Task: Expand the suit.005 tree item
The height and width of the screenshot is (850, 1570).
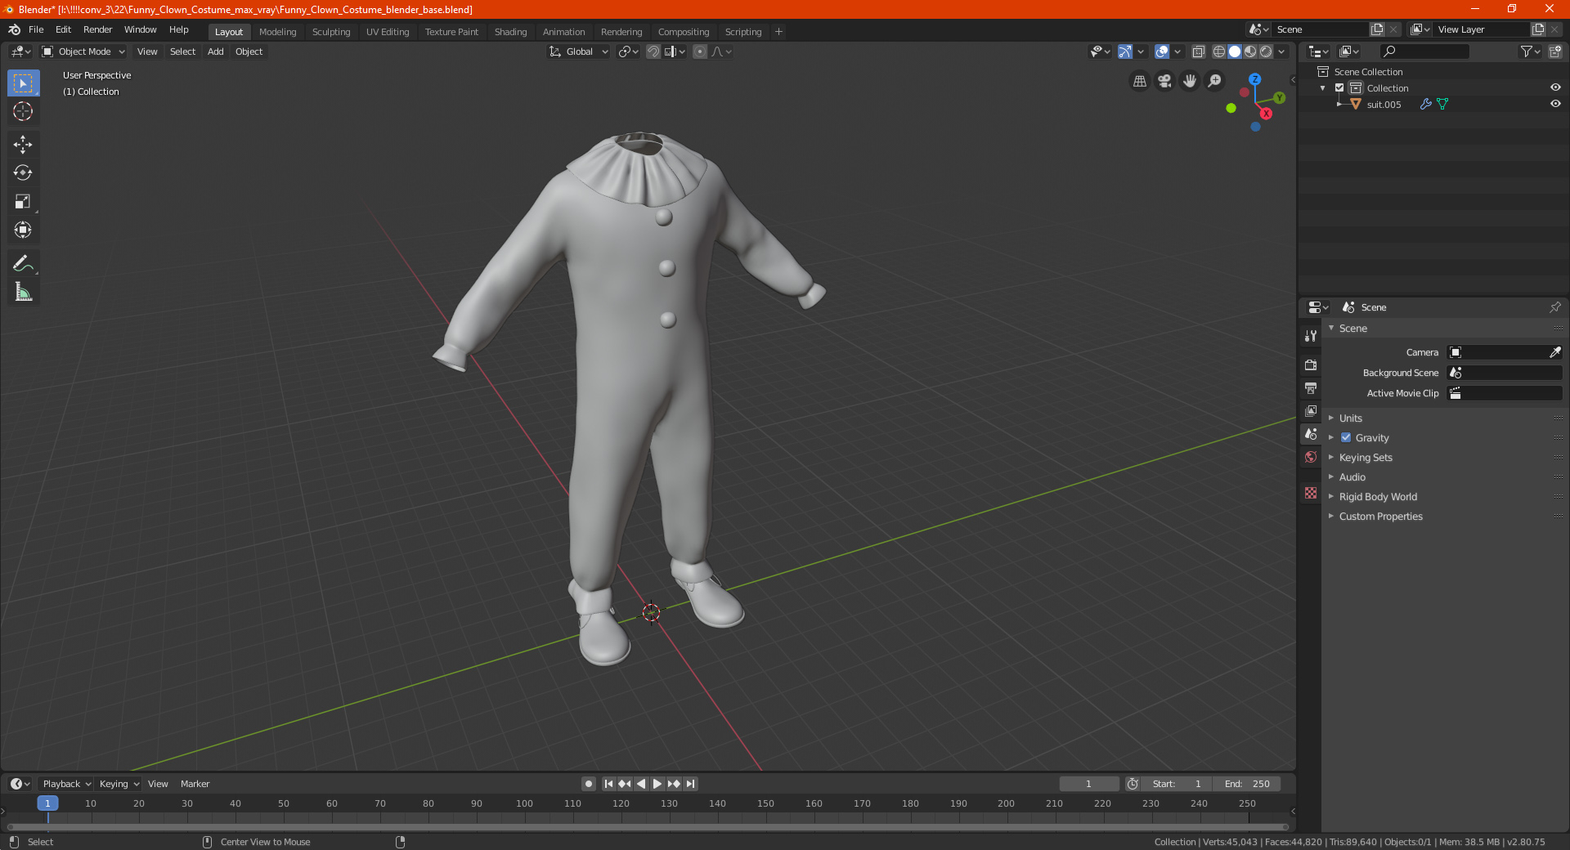Action: pos(1339,105)
